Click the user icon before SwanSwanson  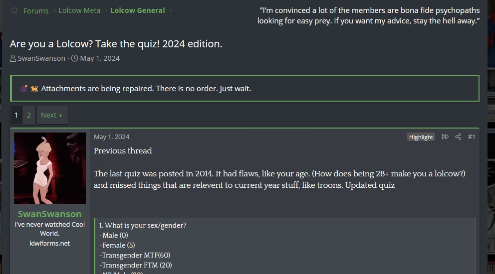pyautogui.click(x=13, y=58)
